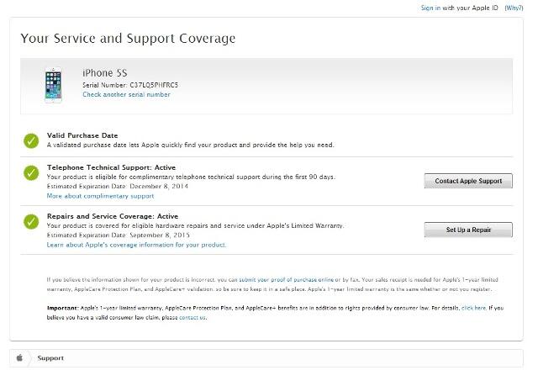Click the Contact Apple Support button

[x=468, y=181]
